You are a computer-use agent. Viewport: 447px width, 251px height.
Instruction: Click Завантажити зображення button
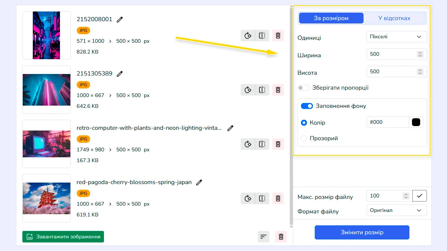[63, 237]
